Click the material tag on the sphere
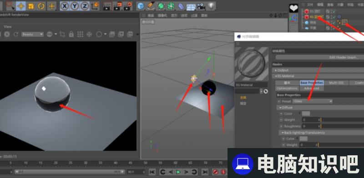 (345, 22)
